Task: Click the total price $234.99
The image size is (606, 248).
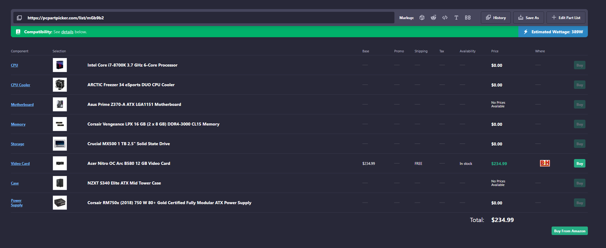Action: tap(502, 220)
